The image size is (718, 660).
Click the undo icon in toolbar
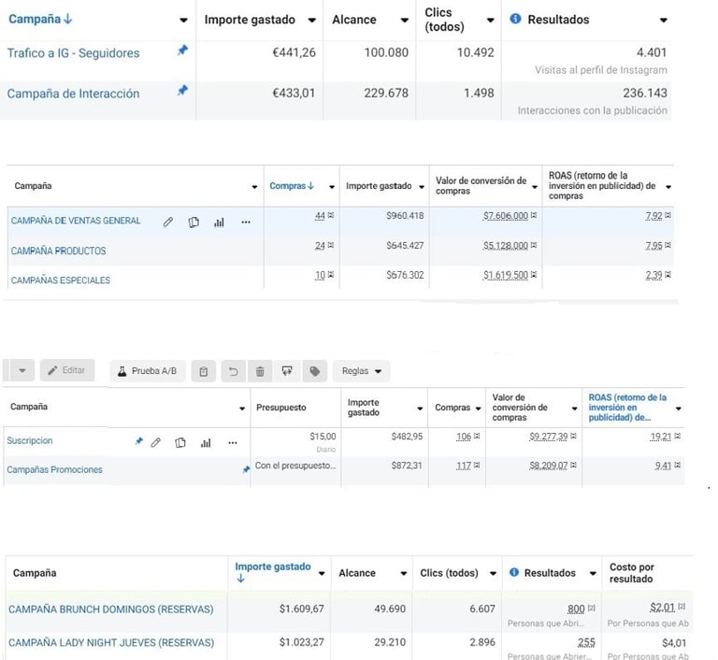(x=234, y=371)
